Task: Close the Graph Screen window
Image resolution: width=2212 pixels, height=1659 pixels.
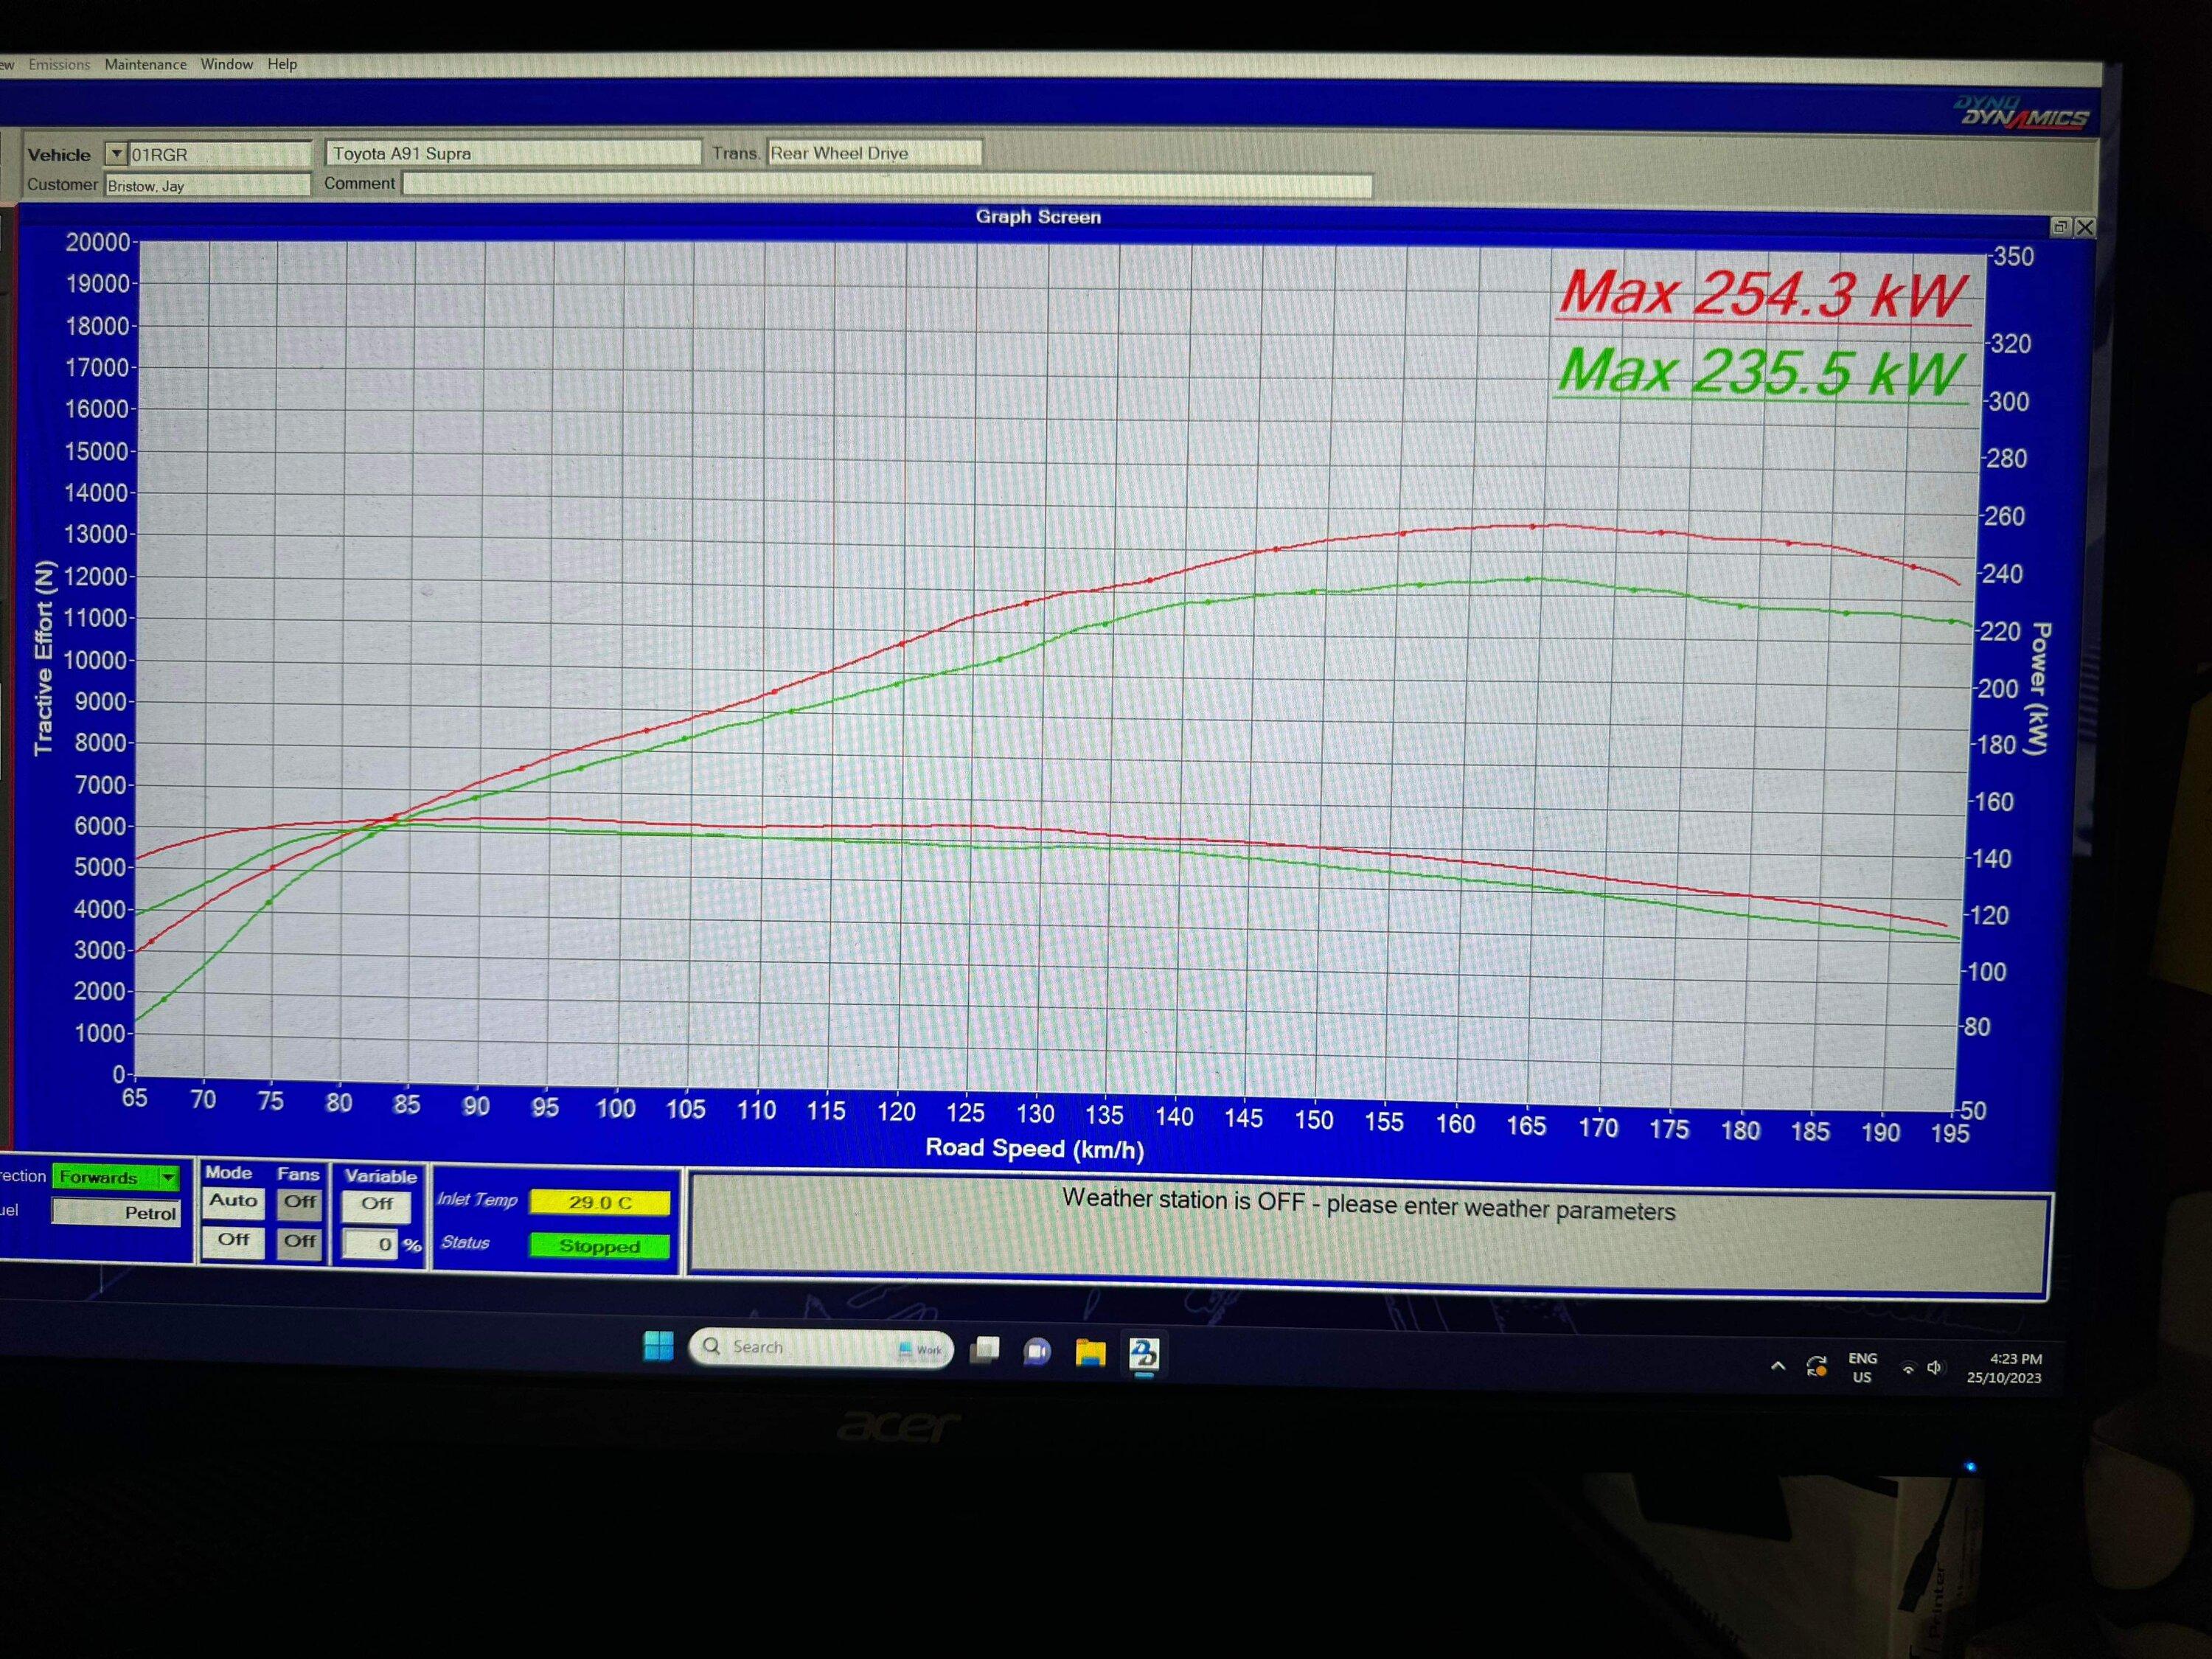Action: tap(2084, 228)
